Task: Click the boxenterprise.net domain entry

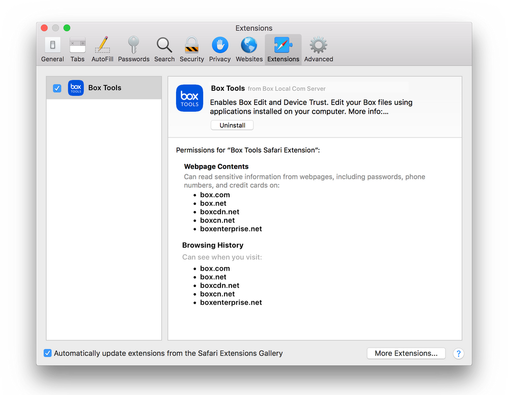Action: (x=231, y=229)
